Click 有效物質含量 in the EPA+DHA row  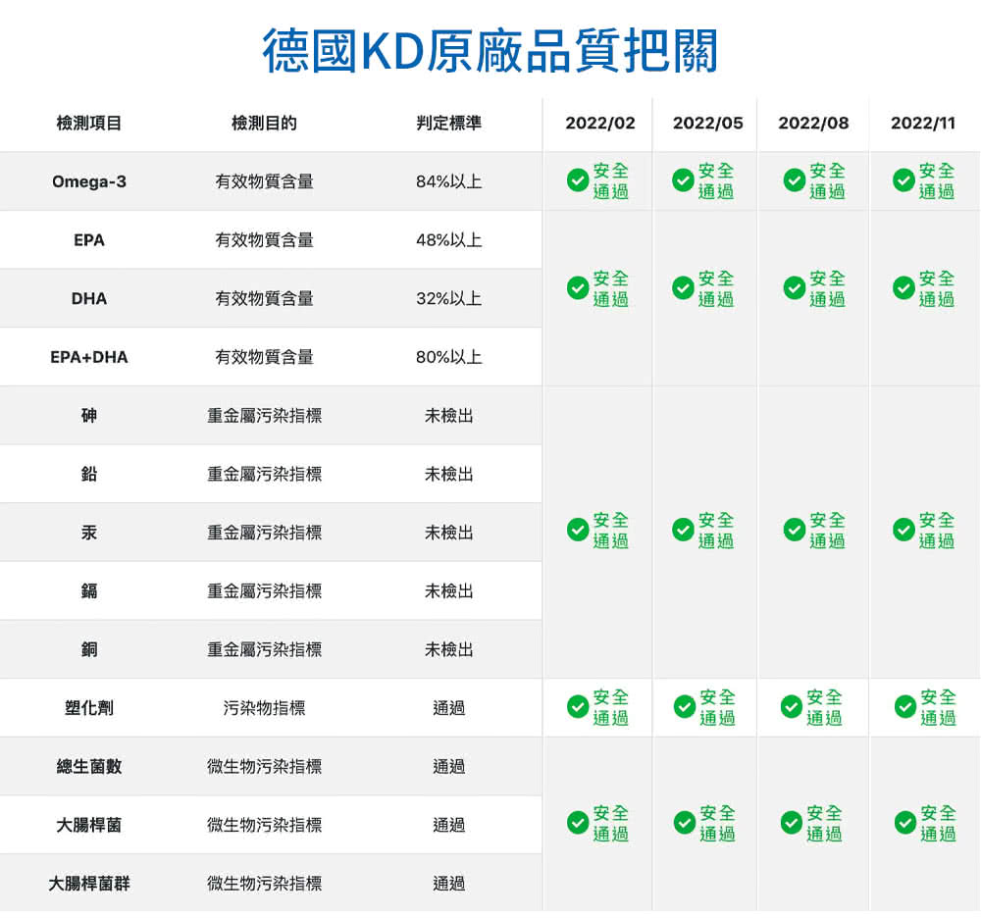264,357
